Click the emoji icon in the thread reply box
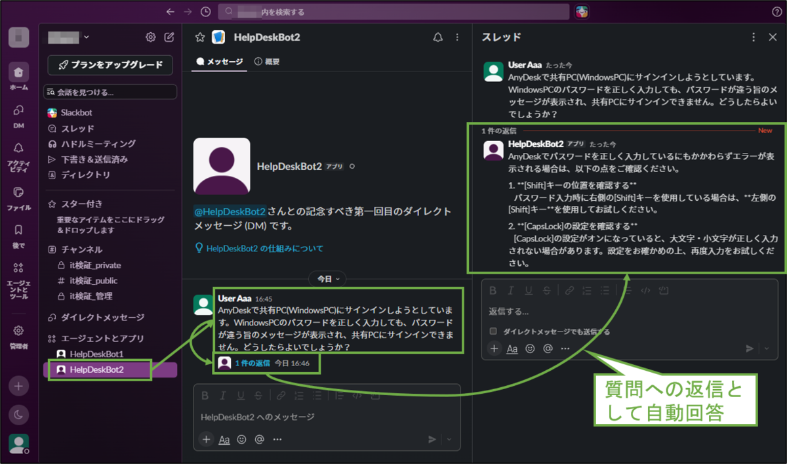Viewport: 787px width, 464px height. pyautogui.click(x=531, y=349)
